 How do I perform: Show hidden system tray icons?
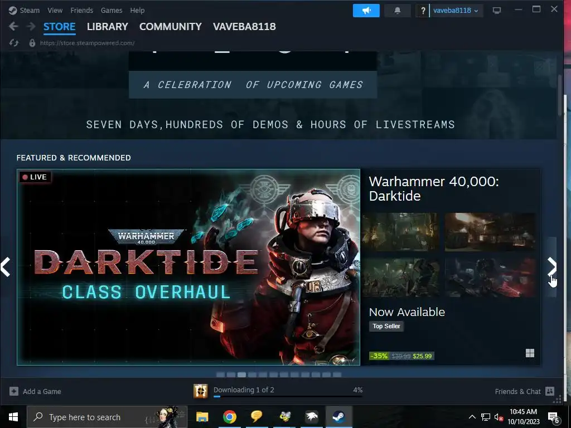(x=472, y=417)
